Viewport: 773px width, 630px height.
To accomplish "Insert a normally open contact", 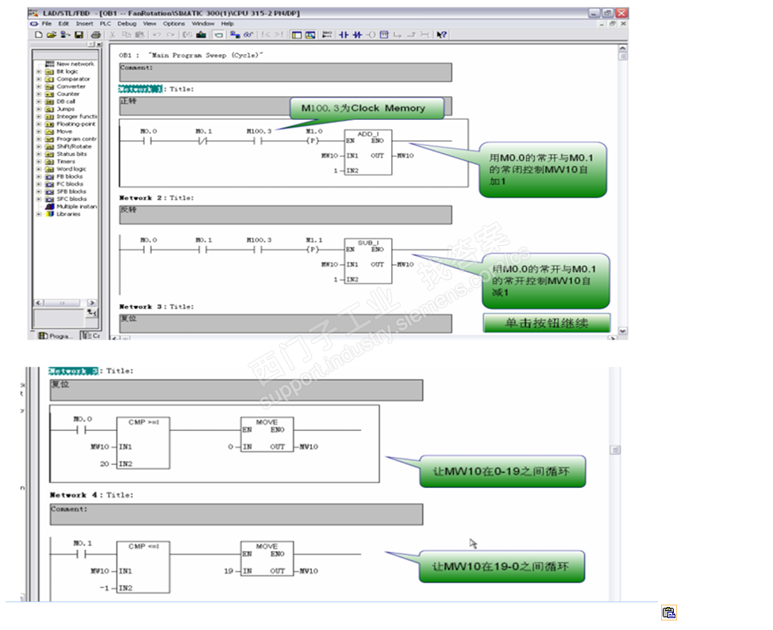I will click(x=344, y=34).
